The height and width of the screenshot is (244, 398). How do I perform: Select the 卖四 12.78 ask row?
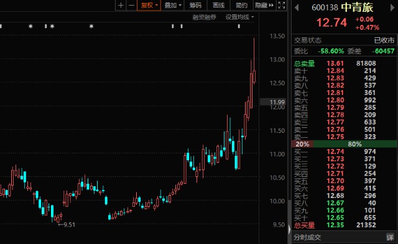pos(345,115)
